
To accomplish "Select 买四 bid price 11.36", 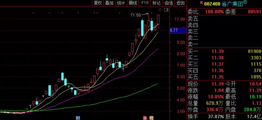I will (x=218, y=70).
